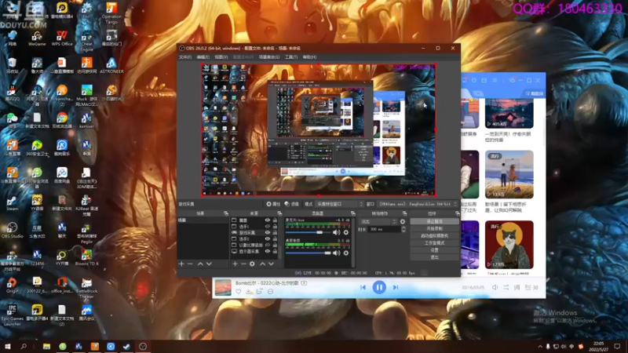Open microphone/Aux channel settings gear
The height and width of the screenshot is (353, 628).
[346, 232]
